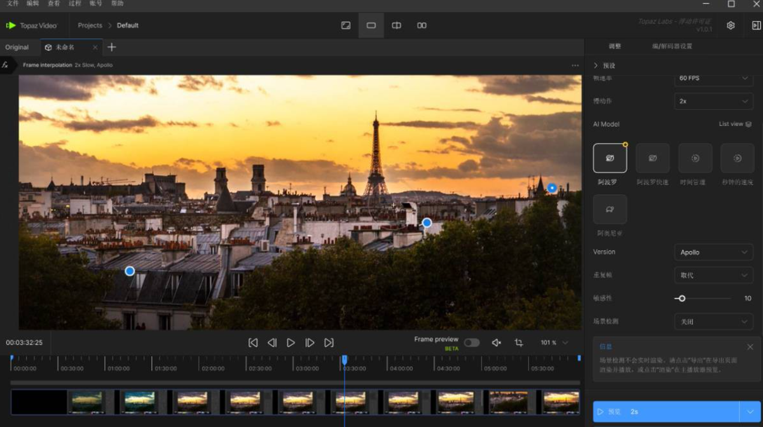Toggle the right side panel visibility
Viewport: 763px width, 427px height.
756,25
